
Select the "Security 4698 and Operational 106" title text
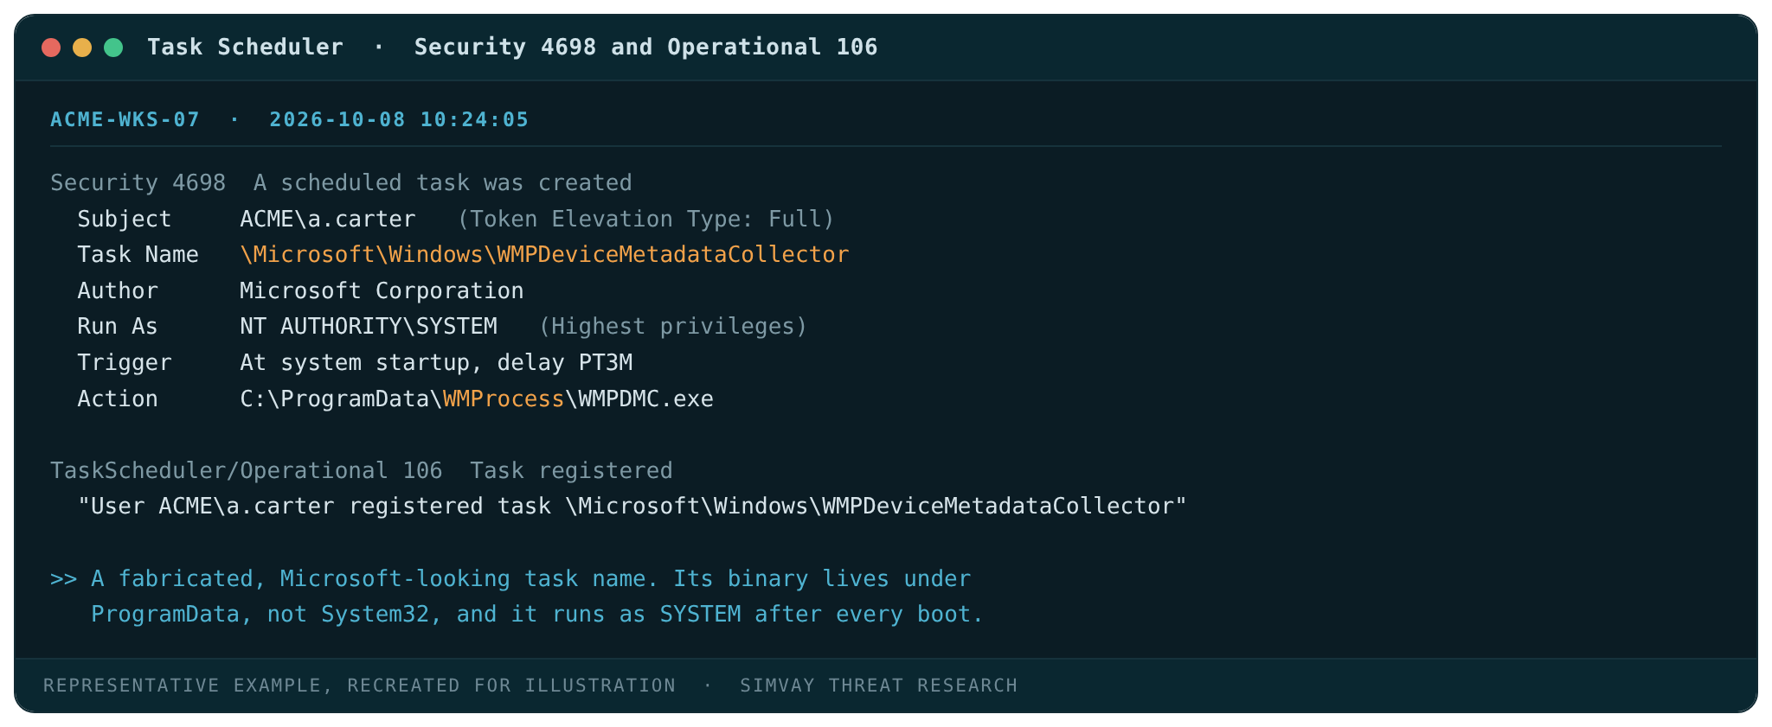(645, 48)
